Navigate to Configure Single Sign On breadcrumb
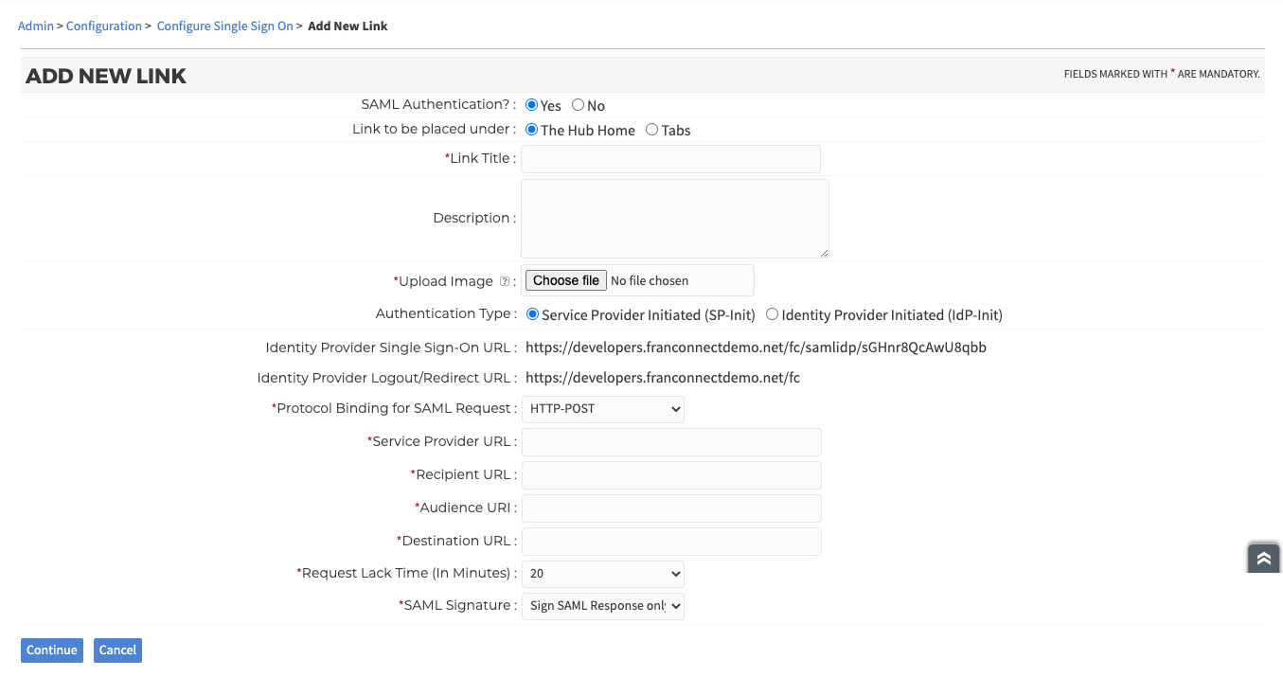The image size is (1283, 695). click(225, 26)
